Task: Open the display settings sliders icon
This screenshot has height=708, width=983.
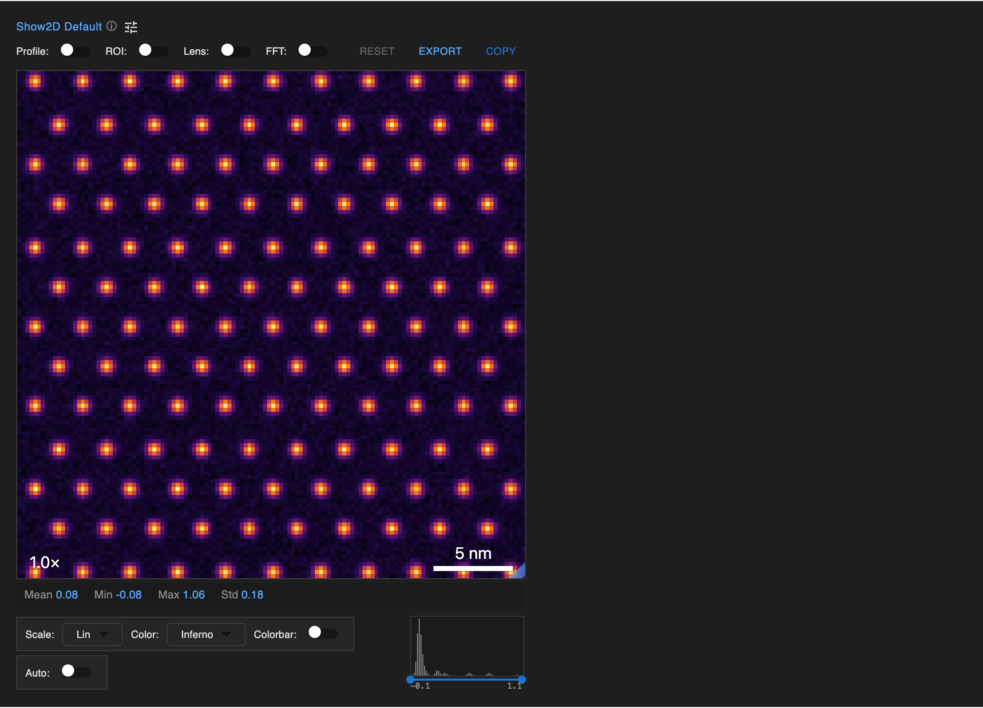Action: pyautogui.click(x=130, y=27)
